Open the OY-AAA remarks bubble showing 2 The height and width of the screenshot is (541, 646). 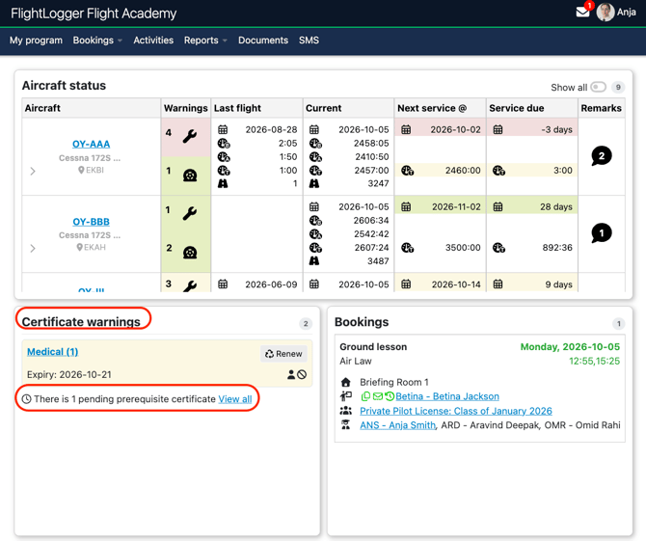[x=602, y=156]
